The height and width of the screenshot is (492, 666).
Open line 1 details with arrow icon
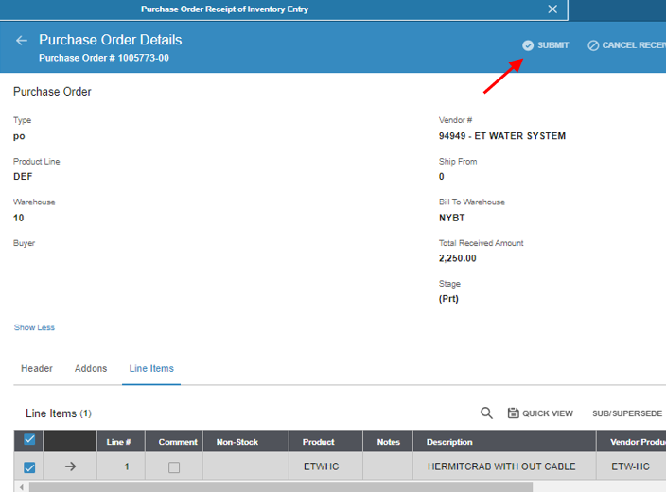(71, 466)
